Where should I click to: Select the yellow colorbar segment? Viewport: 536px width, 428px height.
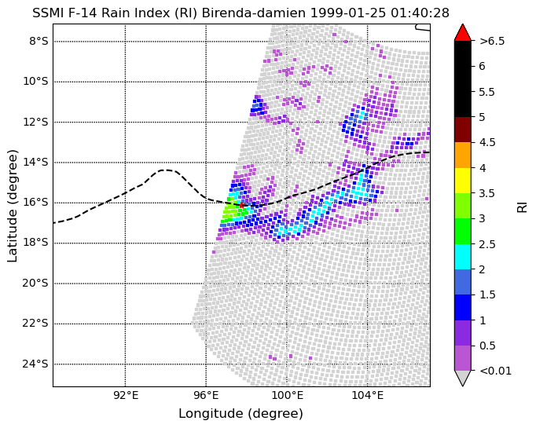462,181
